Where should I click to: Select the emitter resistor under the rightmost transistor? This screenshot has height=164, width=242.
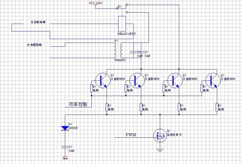coord(217,107)
